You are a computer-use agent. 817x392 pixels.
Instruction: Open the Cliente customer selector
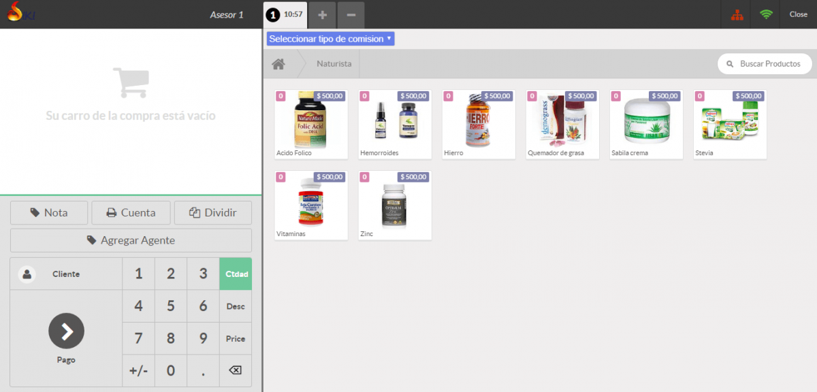(66, 274)
